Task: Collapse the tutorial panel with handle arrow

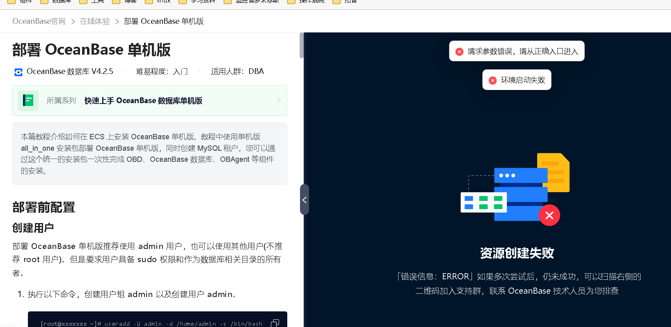Action: (305, 200)
